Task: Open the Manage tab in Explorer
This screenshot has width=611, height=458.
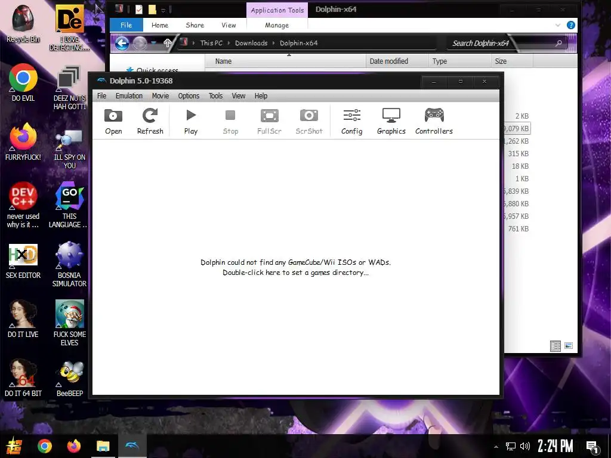Action: [277, 25]
